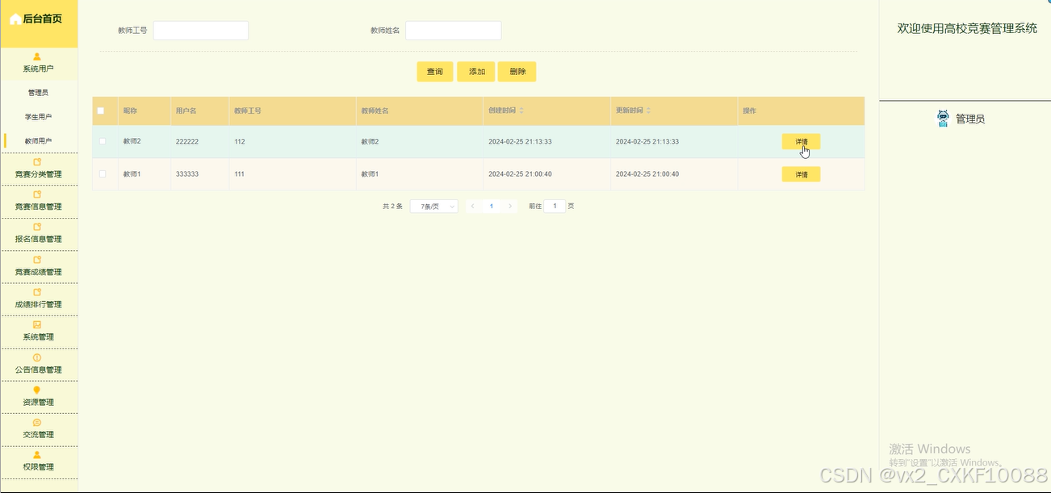Click the 管理员 robot avatar icon

[x=943, y=119]
